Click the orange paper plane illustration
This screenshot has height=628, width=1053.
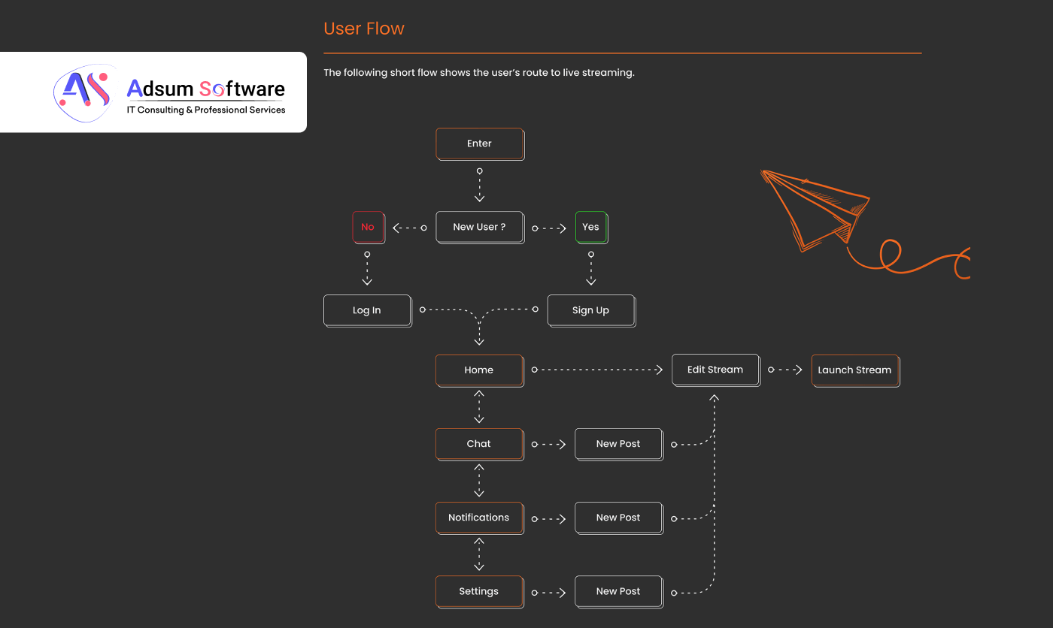[x=816, y=210]
